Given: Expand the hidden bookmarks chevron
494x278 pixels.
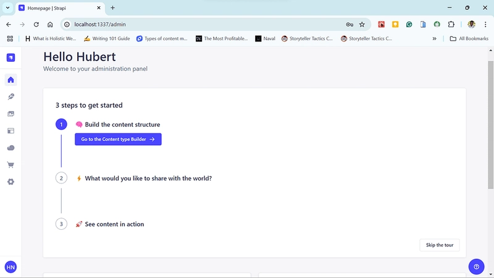Looking at the screenshot, I should (435, 38).
